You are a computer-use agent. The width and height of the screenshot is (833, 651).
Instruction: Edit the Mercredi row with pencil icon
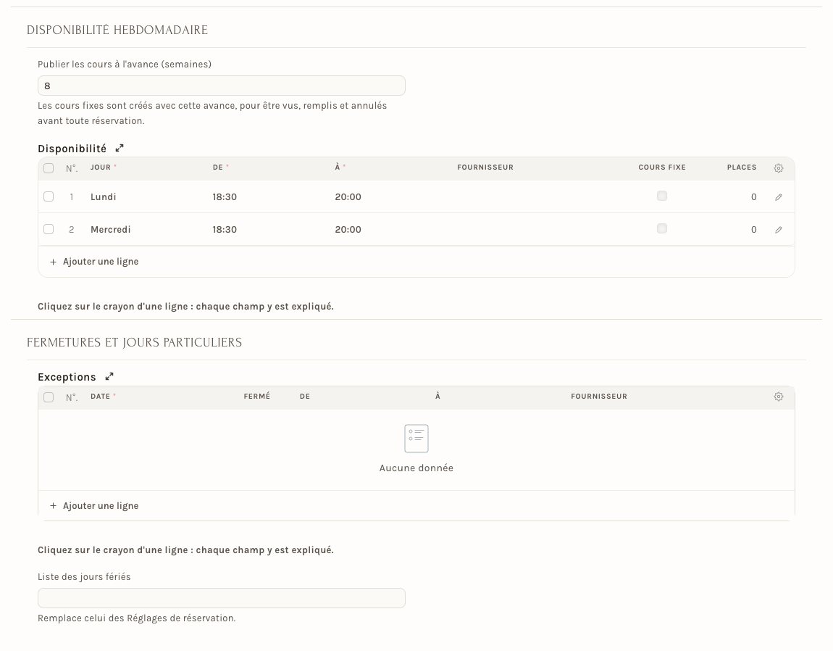pos(778,230)
